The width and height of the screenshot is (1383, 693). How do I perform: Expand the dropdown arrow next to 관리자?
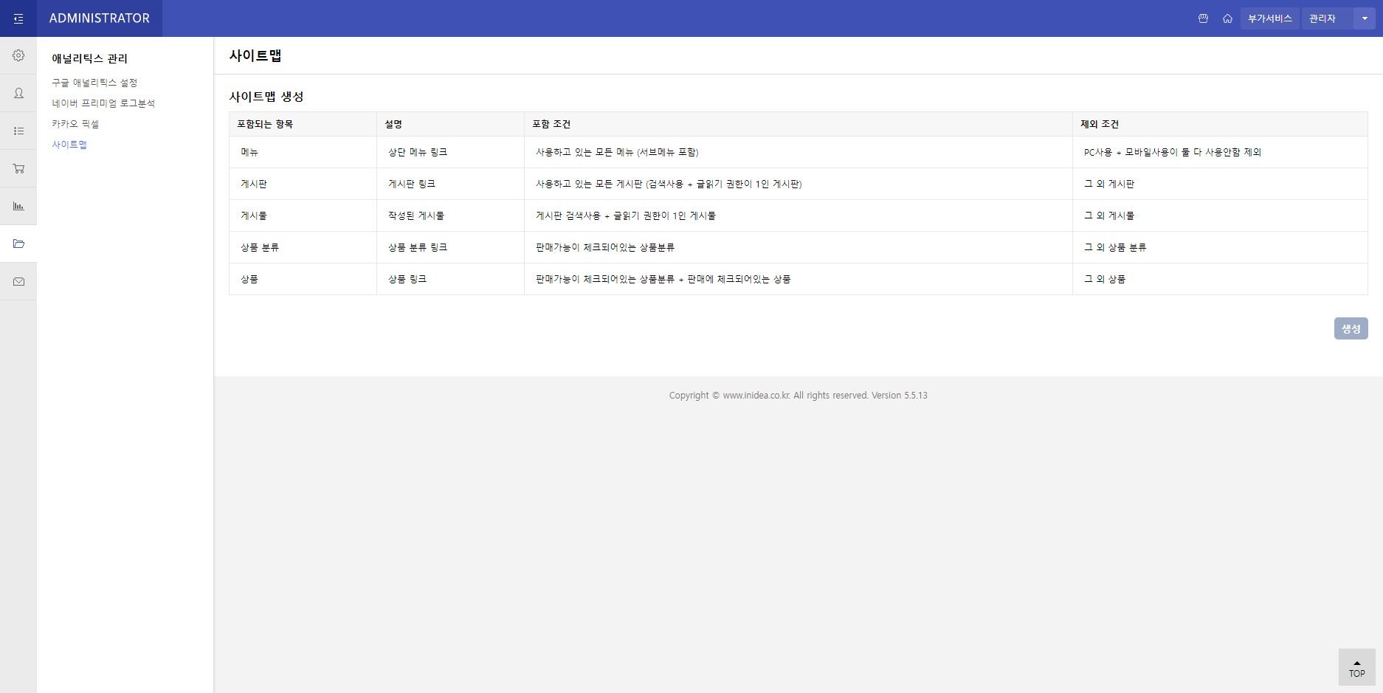[1365, 18]
